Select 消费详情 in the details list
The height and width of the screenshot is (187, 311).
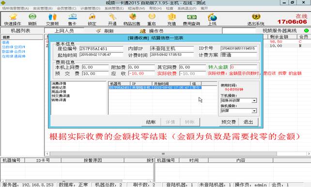(59, 83)
